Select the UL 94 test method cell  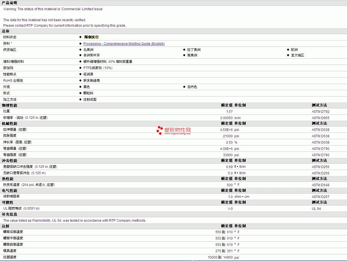316,209
